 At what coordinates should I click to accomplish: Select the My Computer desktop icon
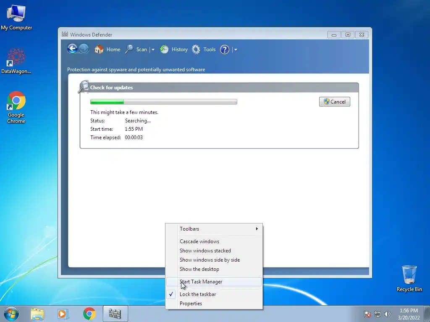pos(16,18)
